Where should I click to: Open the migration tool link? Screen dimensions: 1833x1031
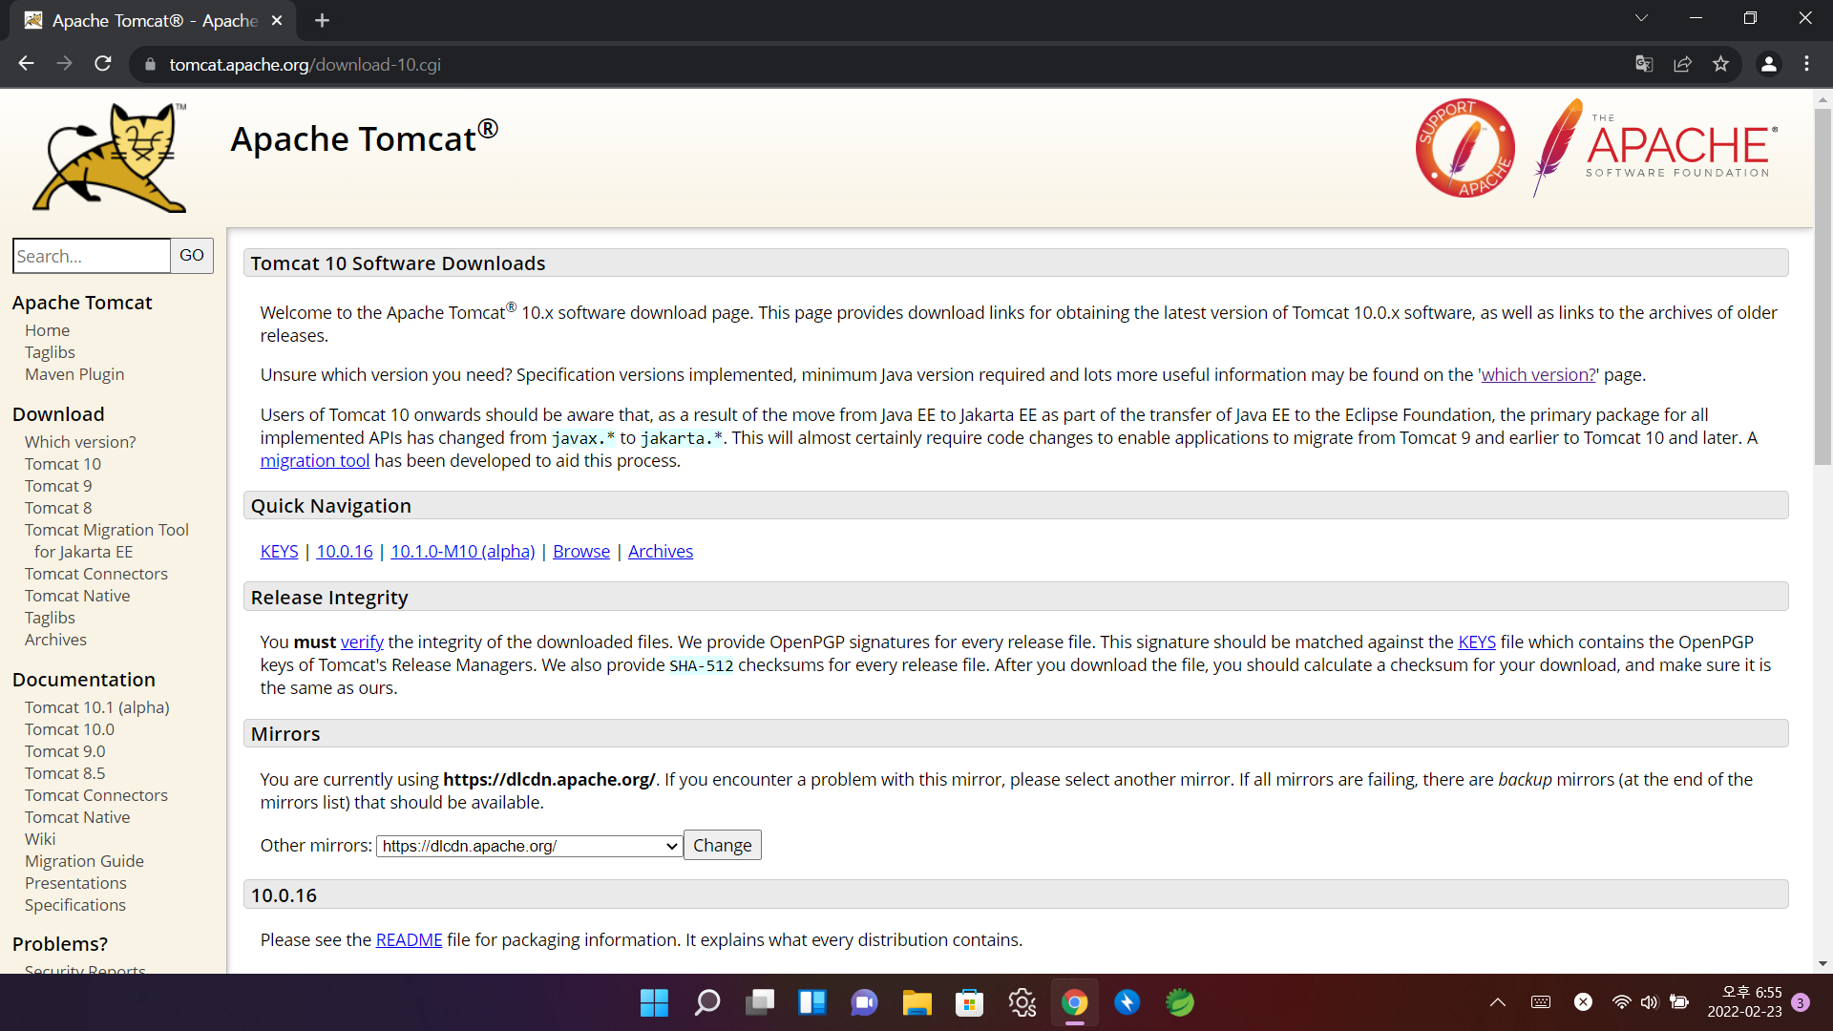point(314,461)
